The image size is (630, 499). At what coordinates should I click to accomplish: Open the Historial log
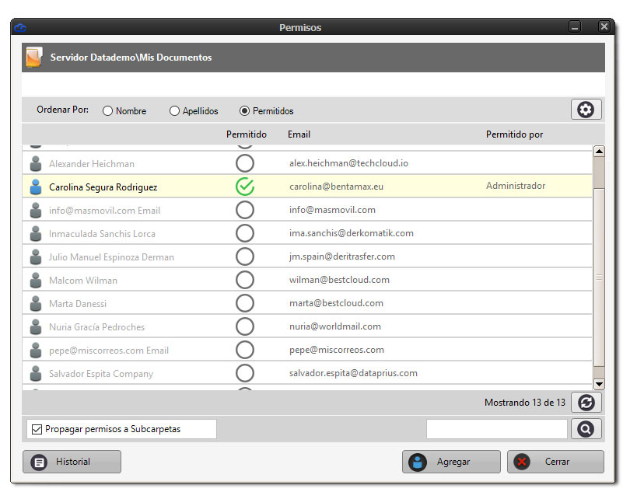pos(72,462)
